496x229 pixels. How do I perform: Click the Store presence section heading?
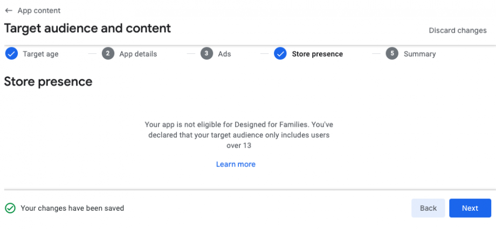[x=48, y=82]
